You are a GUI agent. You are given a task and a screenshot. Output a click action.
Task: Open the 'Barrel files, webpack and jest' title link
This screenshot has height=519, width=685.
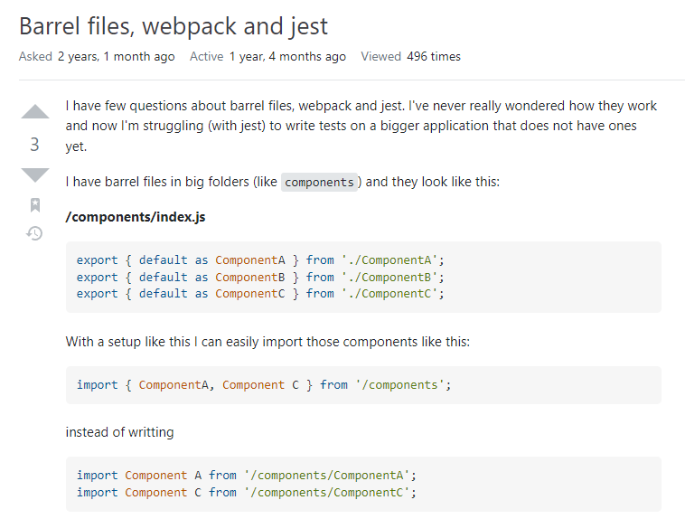[174, 26]
